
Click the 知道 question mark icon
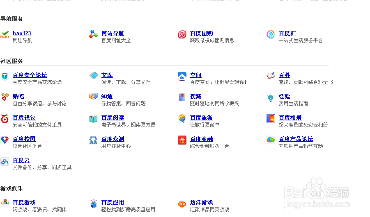pyautogui.click(x=94, y=96)
